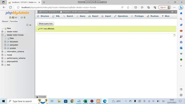Screen dimensions: 185x104
Task: Open navigation panel settings gear icon
Action: pyautogui.click(x=22, y=17)
